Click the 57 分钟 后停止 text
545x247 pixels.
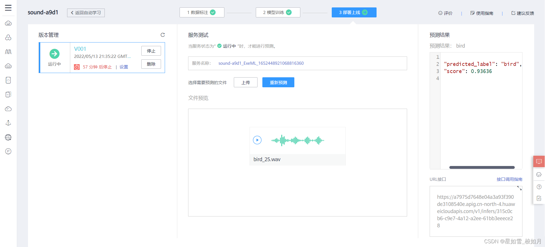[97, 67]
